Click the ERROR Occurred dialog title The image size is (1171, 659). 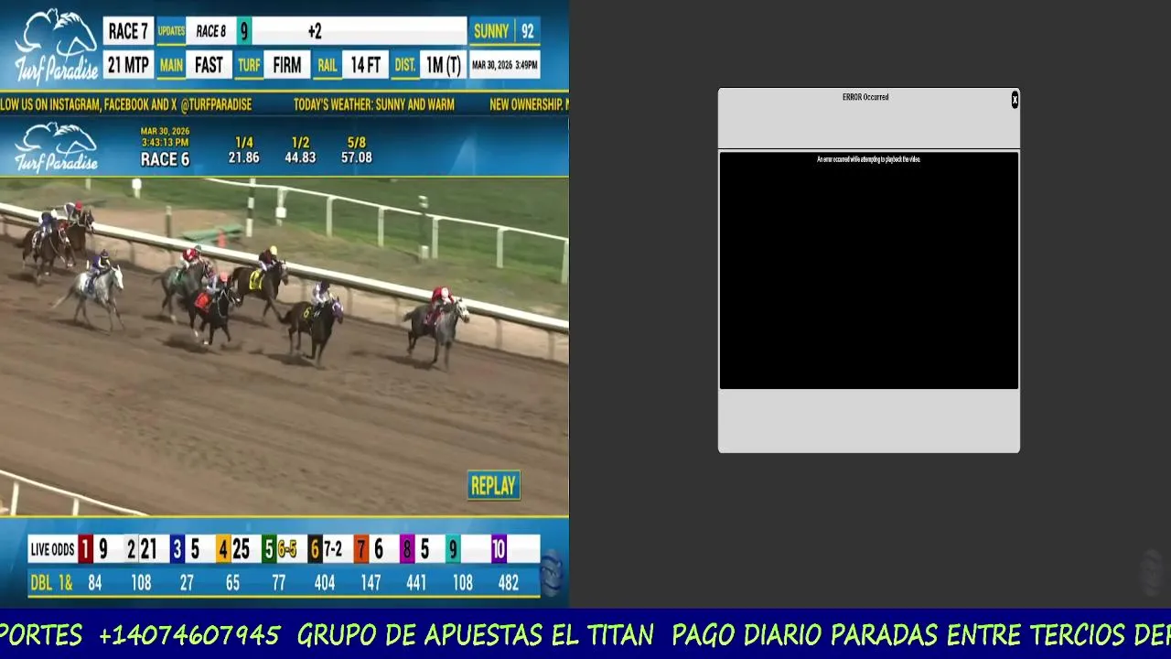(x=865, y=97)
